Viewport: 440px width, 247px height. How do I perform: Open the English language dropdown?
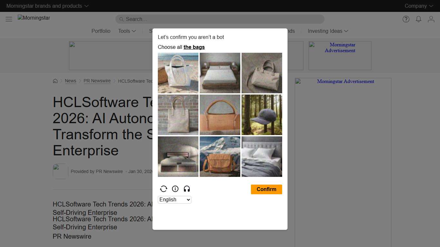point(174,199)
